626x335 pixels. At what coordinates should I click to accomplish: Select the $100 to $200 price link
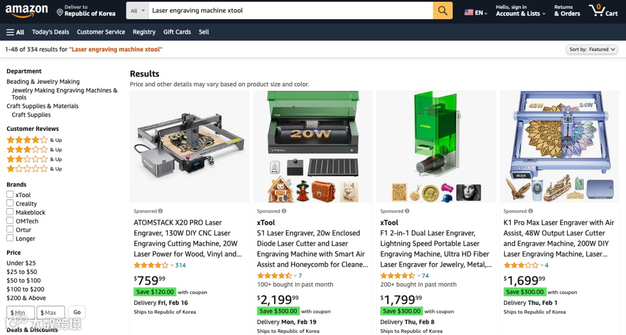pos(25,289)
